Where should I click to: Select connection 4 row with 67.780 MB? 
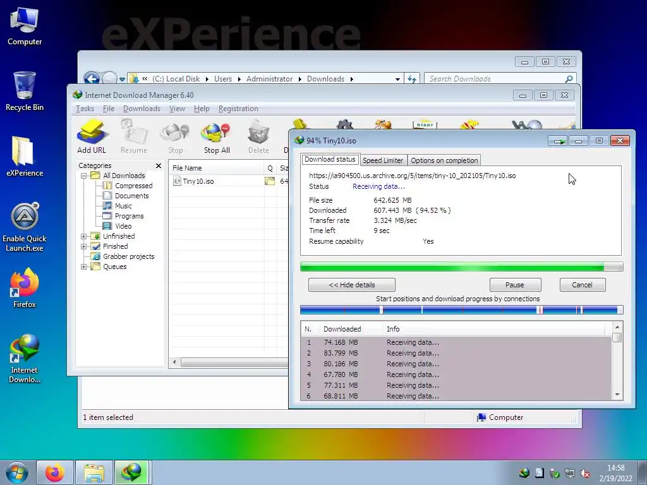click(456, 374)
